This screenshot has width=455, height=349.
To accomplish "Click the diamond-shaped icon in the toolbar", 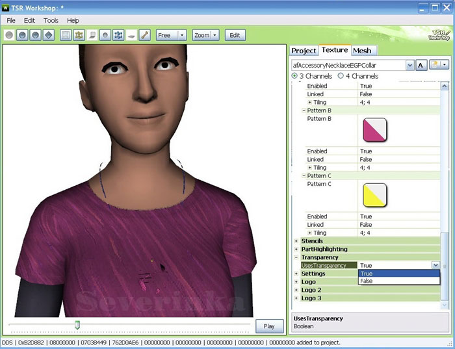I will 49,35.
